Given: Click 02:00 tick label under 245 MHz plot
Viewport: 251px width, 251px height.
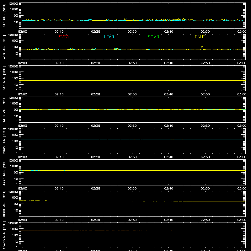Looking at the screenshot, I should [x=23, y=32].
